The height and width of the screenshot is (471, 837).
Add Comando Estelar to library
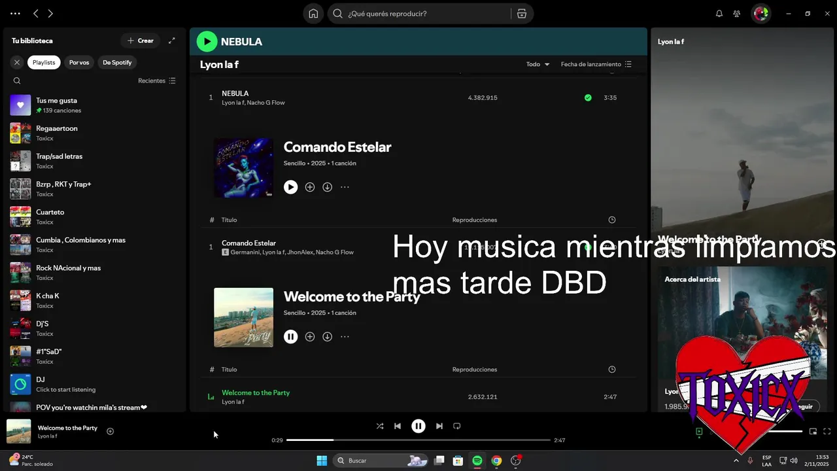(310, 187)
